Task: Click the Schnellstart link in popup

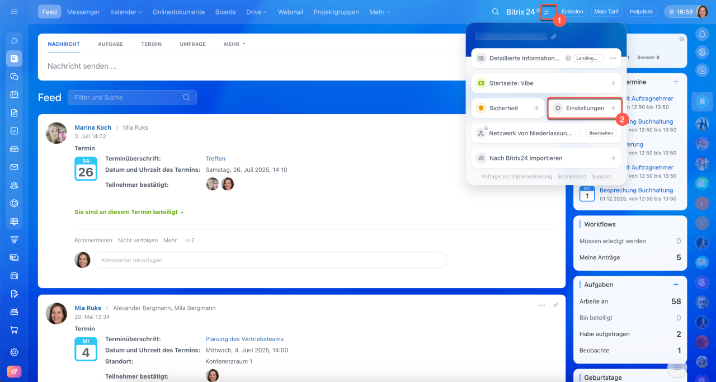Action: point(572,176)
